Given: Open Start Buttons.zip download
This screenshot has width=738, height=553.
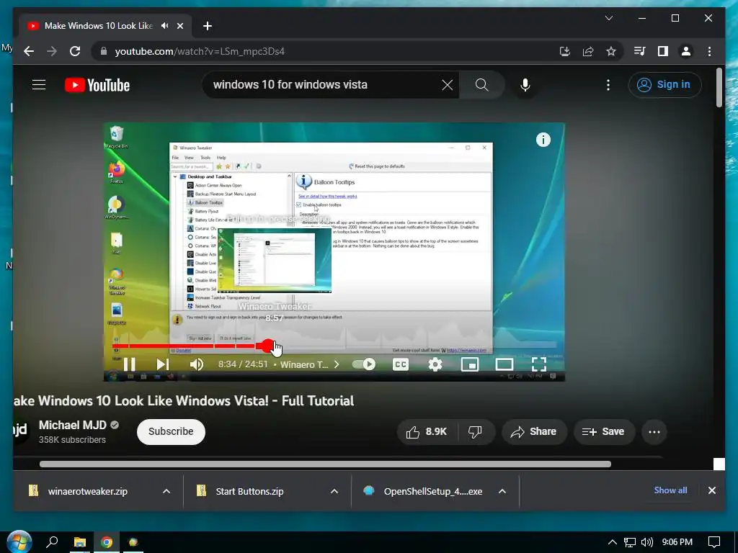Looking at the screenshot, I should pyautogui.click(x=249, y=491).
